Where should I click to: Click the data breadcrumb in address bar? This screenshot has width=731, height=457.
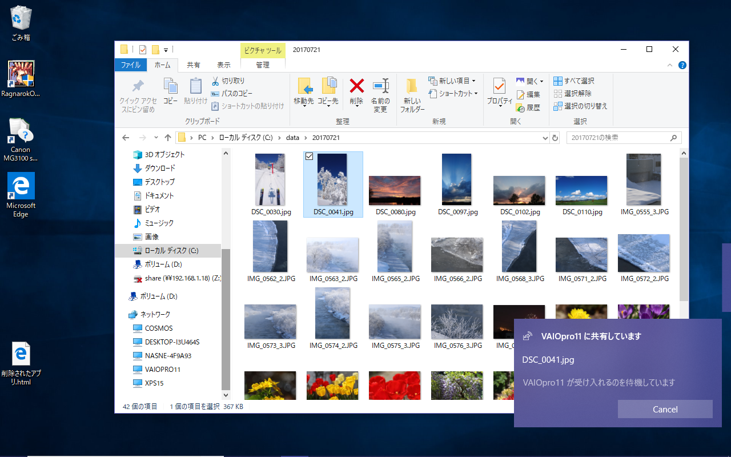[x=292, y=138]
